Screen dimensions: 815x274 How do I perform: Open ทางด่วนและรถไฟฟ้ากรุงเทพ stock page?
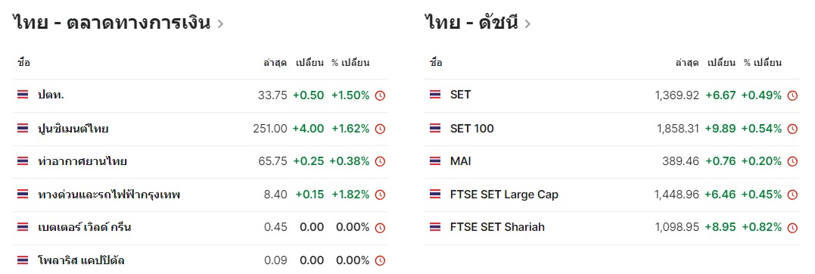tap(109, 195)
